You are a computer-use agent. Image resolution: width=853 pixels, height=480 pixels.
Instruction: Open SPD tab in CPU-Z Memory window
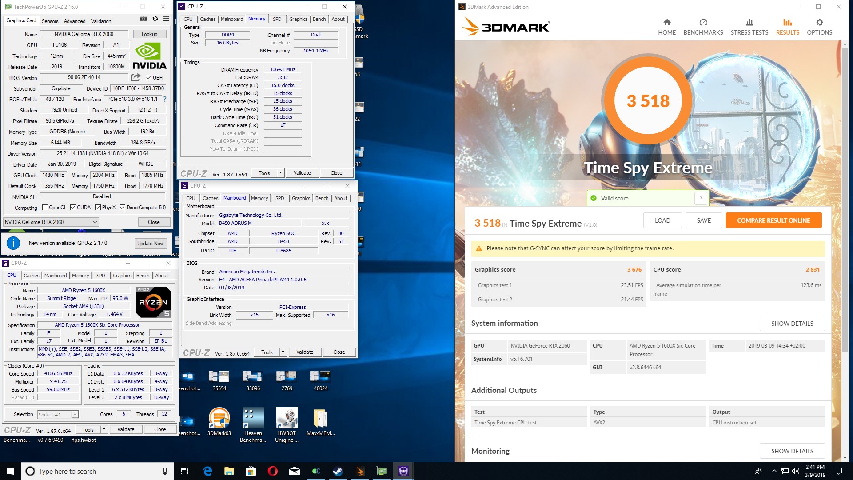[277, 19]
